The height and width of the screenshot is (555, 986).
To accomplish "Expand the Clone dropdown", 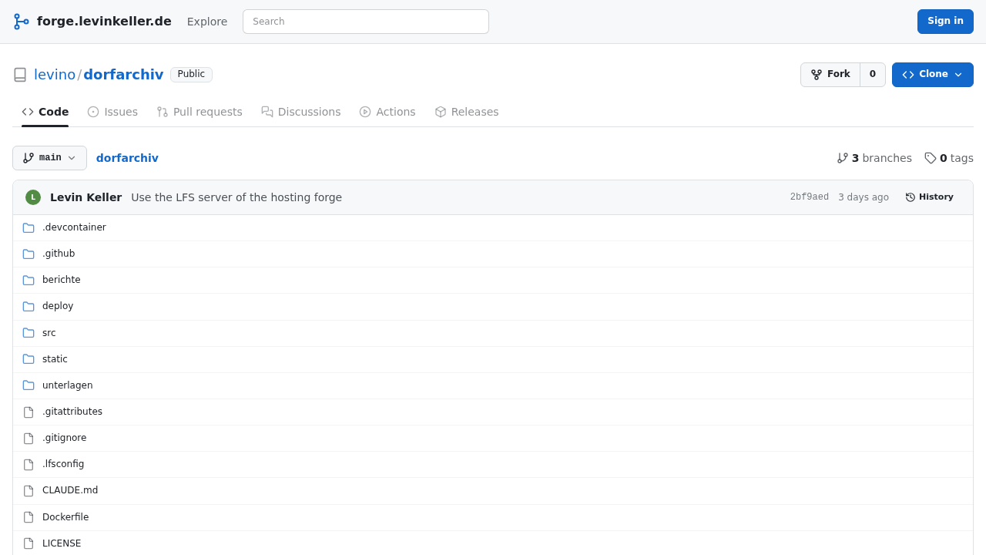I will click(933, 75).
